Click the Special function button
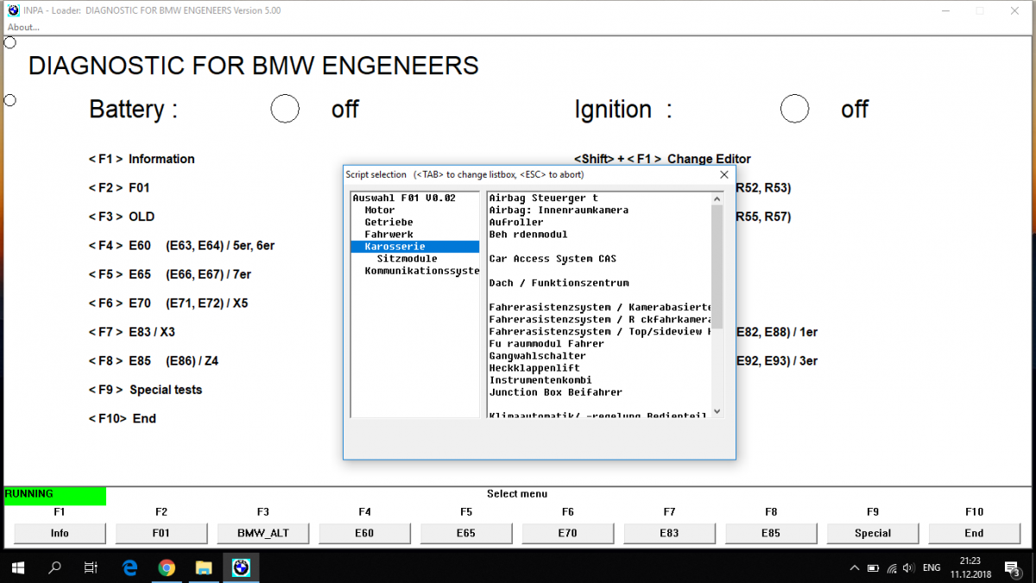Image resolution: width=1036 pixels, height=583 pixels. [x=873, y=533]
